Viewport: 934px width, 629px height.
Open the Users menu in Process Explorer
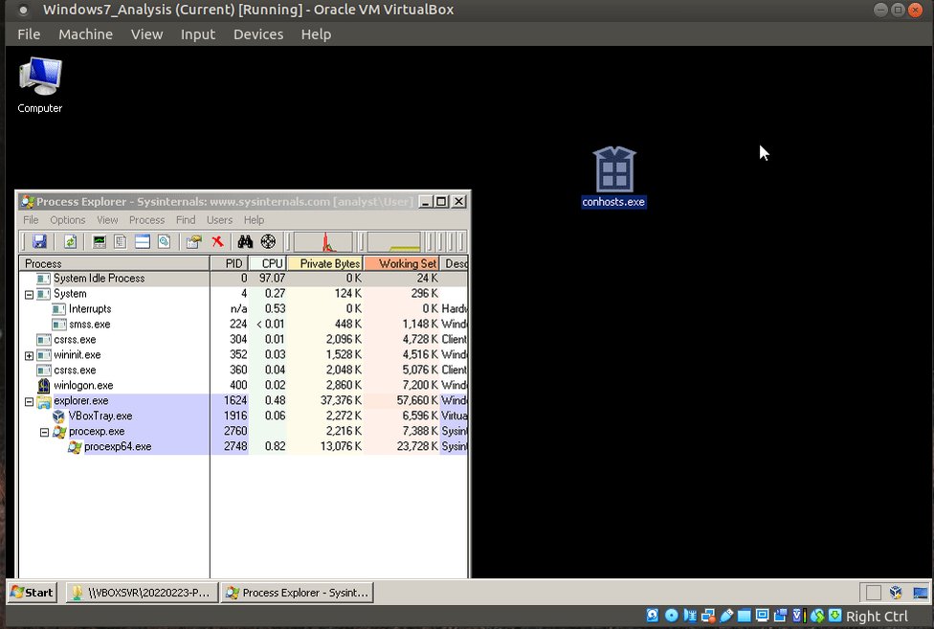tap(219, 220)
